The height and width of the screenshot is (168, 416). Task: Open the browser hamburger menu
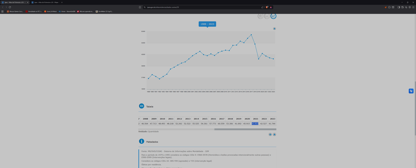click(x=413, y=7)
